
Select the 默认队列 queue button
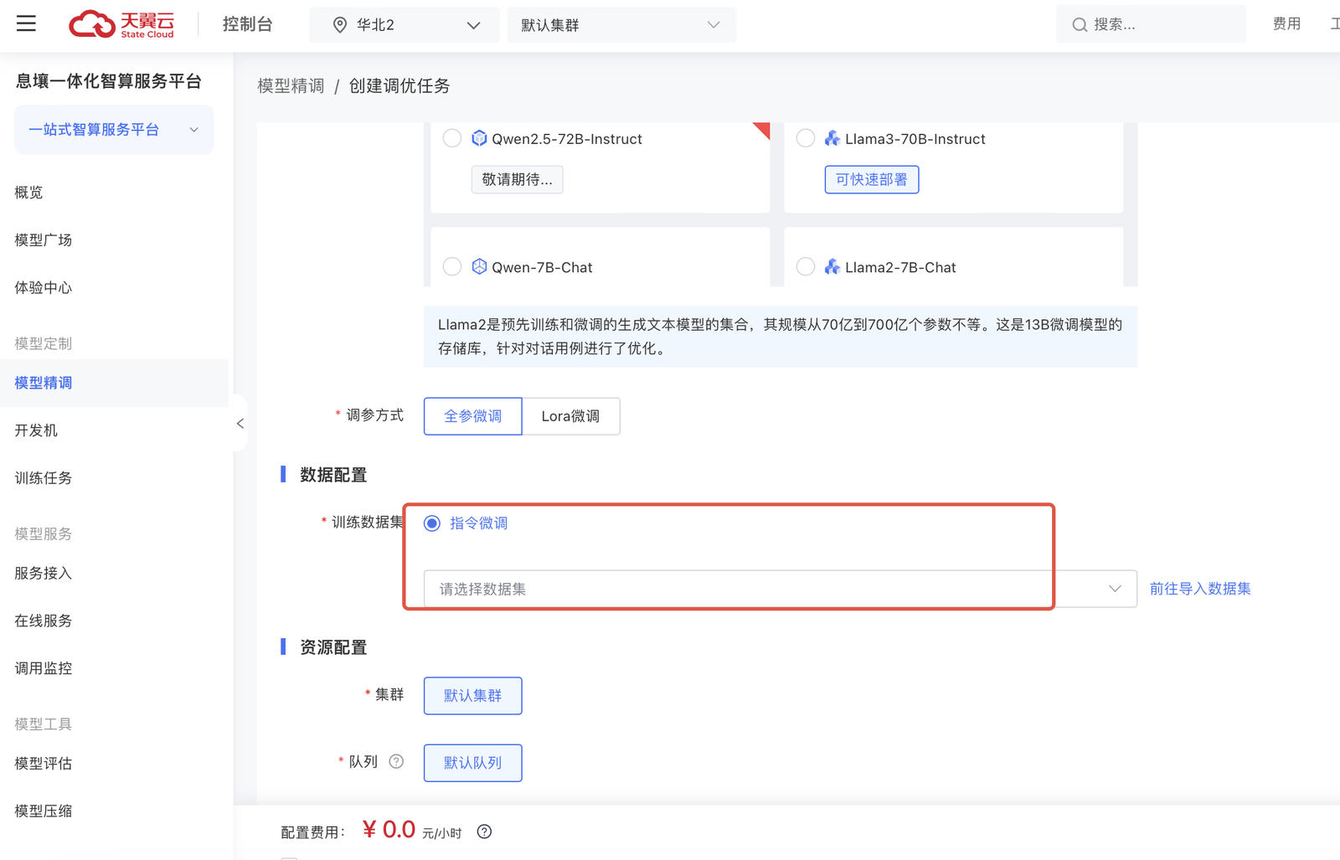[473, 763]
